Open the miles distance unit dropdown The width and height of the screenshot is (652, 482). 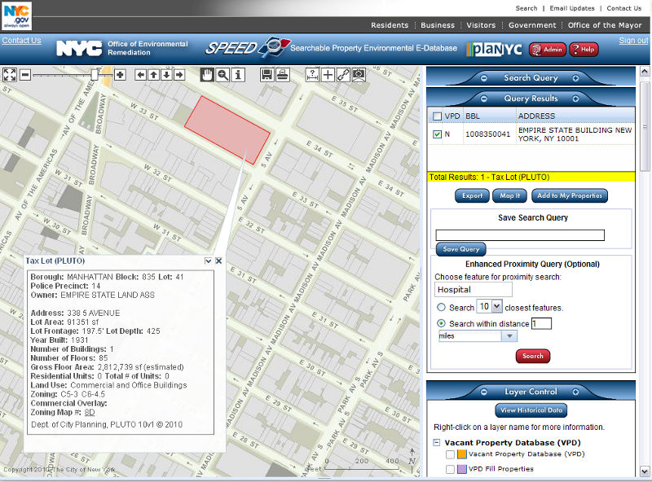coord(509,335)
